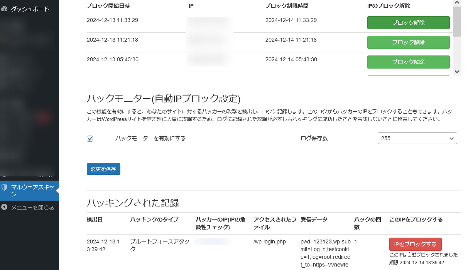Viewport: 473px width, 270px height.
Task: Click the ログ保存数 label
Action: [x=314, y=138]
